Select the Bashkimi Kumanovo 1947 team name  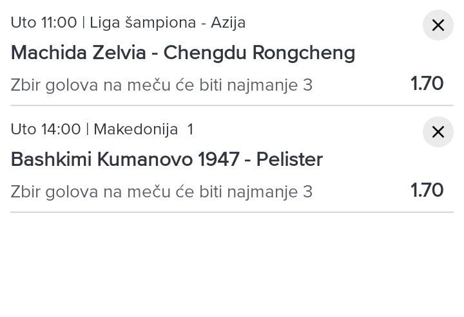(125, 159)
